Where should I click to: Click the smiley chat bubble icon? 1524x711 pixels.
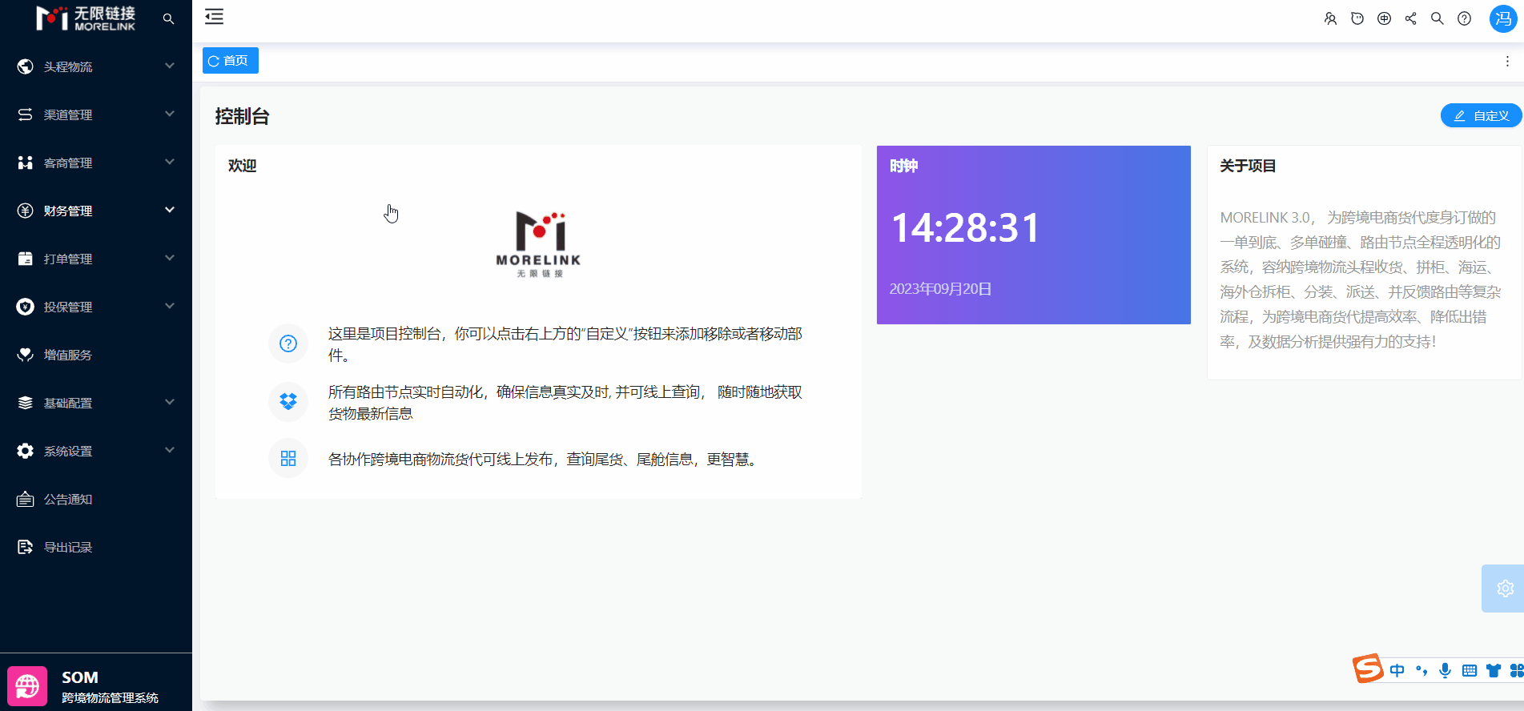[1357, 18]
